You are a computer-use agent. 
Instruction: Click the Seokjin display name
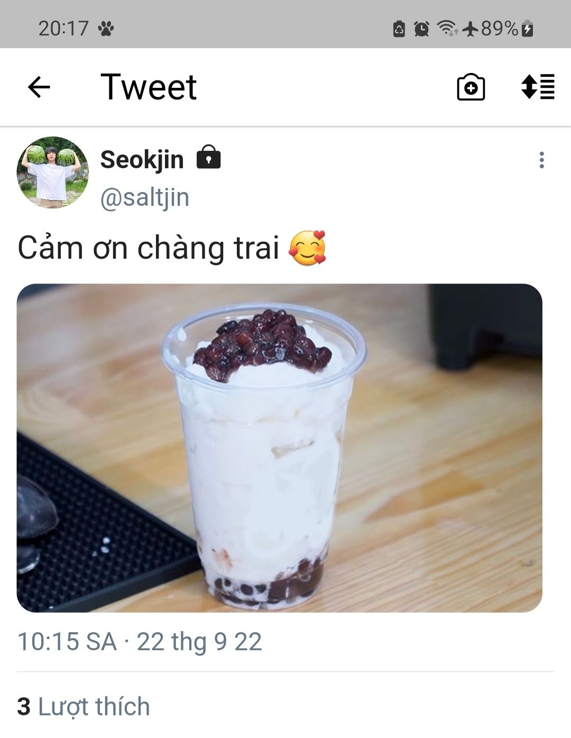142,159
